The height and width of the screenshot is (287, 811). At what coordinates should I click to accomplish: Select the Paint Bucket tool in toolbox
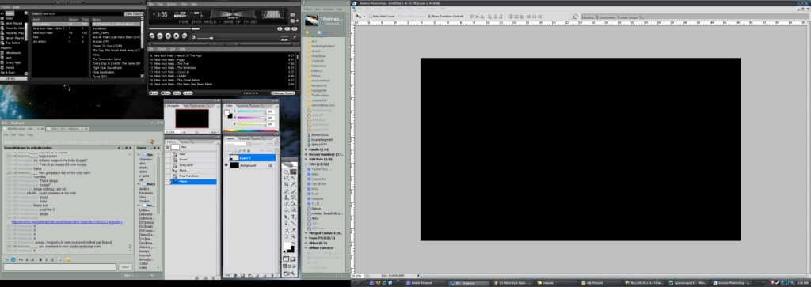point(293,203)
